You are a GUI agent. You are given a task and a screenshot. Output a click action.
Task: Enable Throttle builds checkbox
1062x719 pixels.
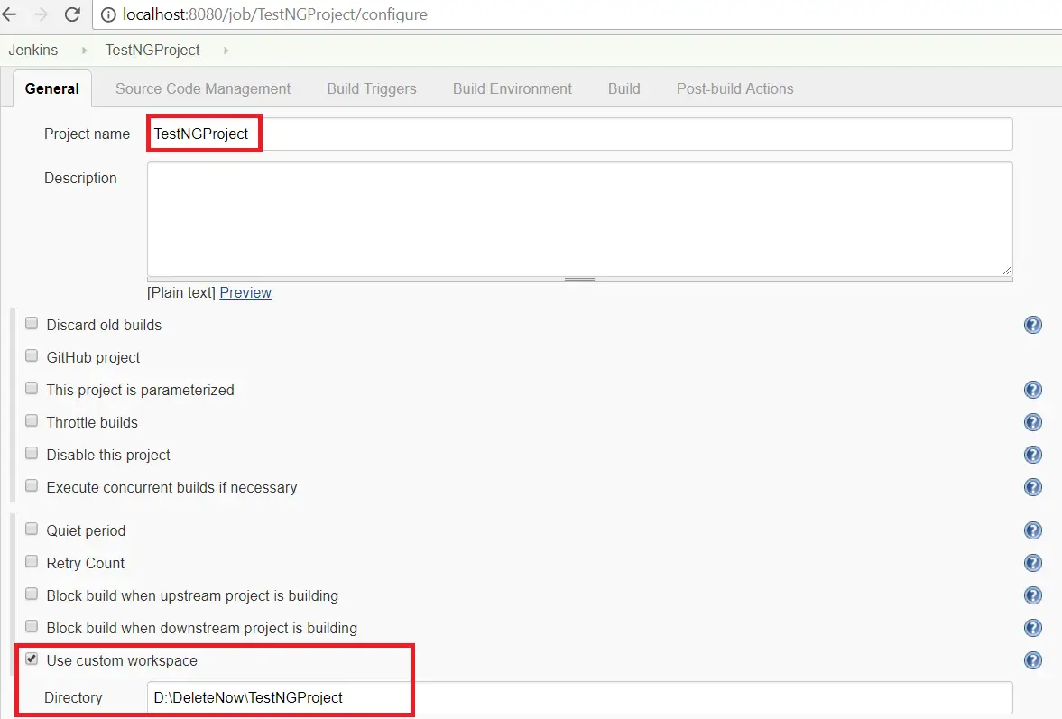pyautogui.click(x=32, y=421)
